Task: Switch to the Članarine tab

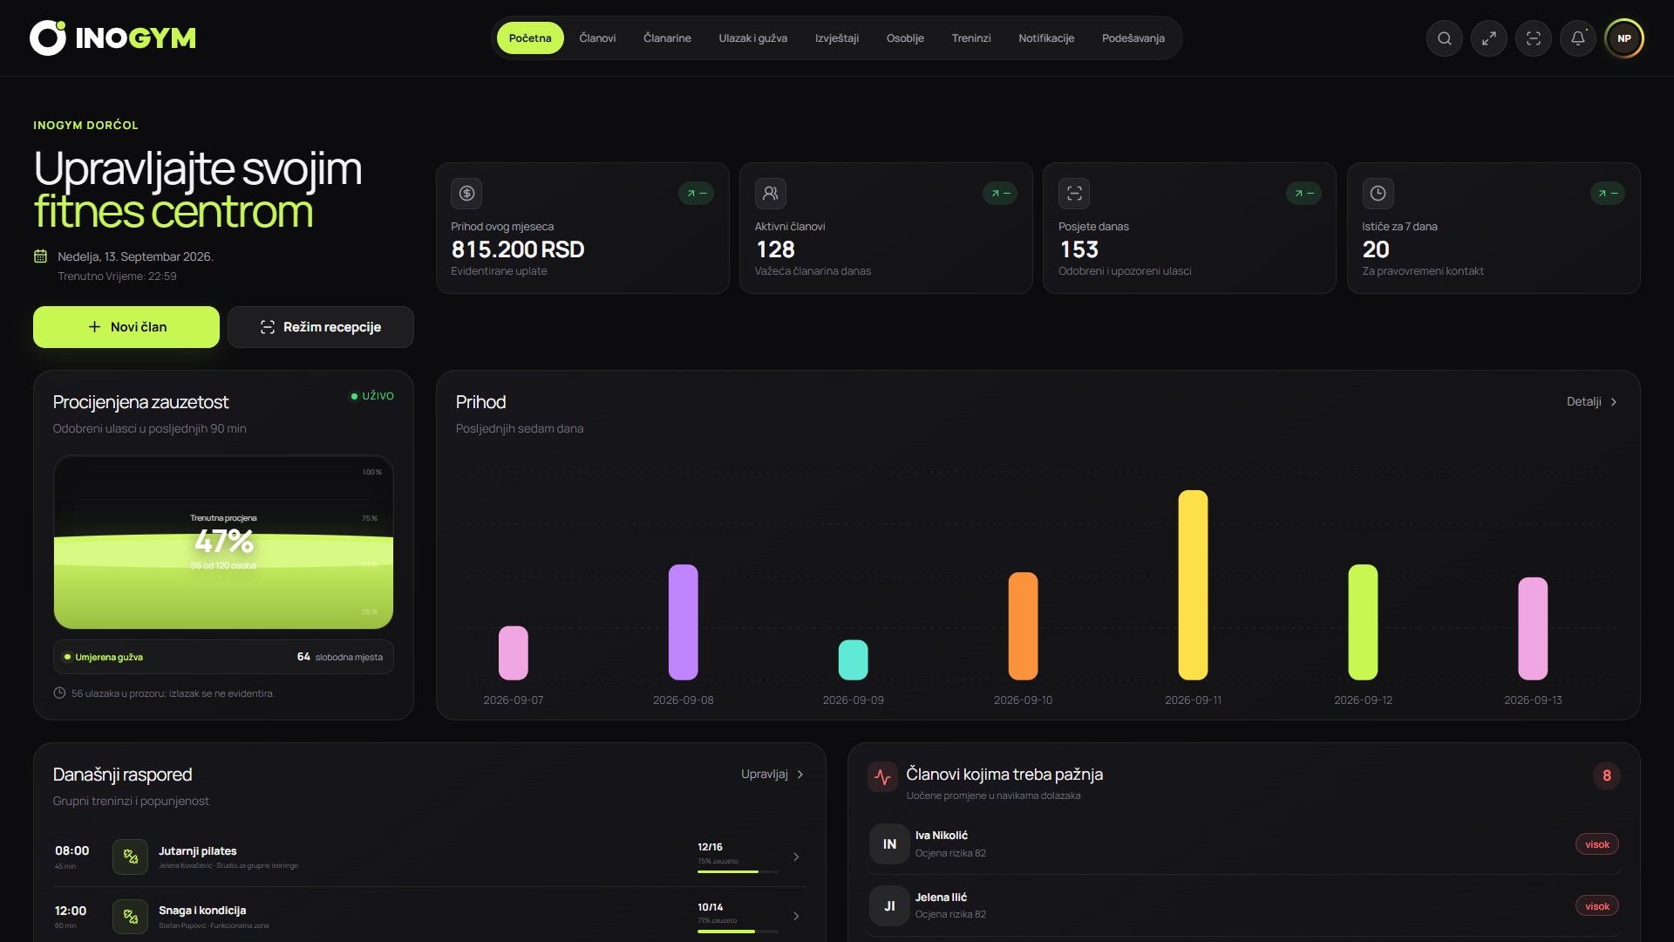Action: coord(667,38)
